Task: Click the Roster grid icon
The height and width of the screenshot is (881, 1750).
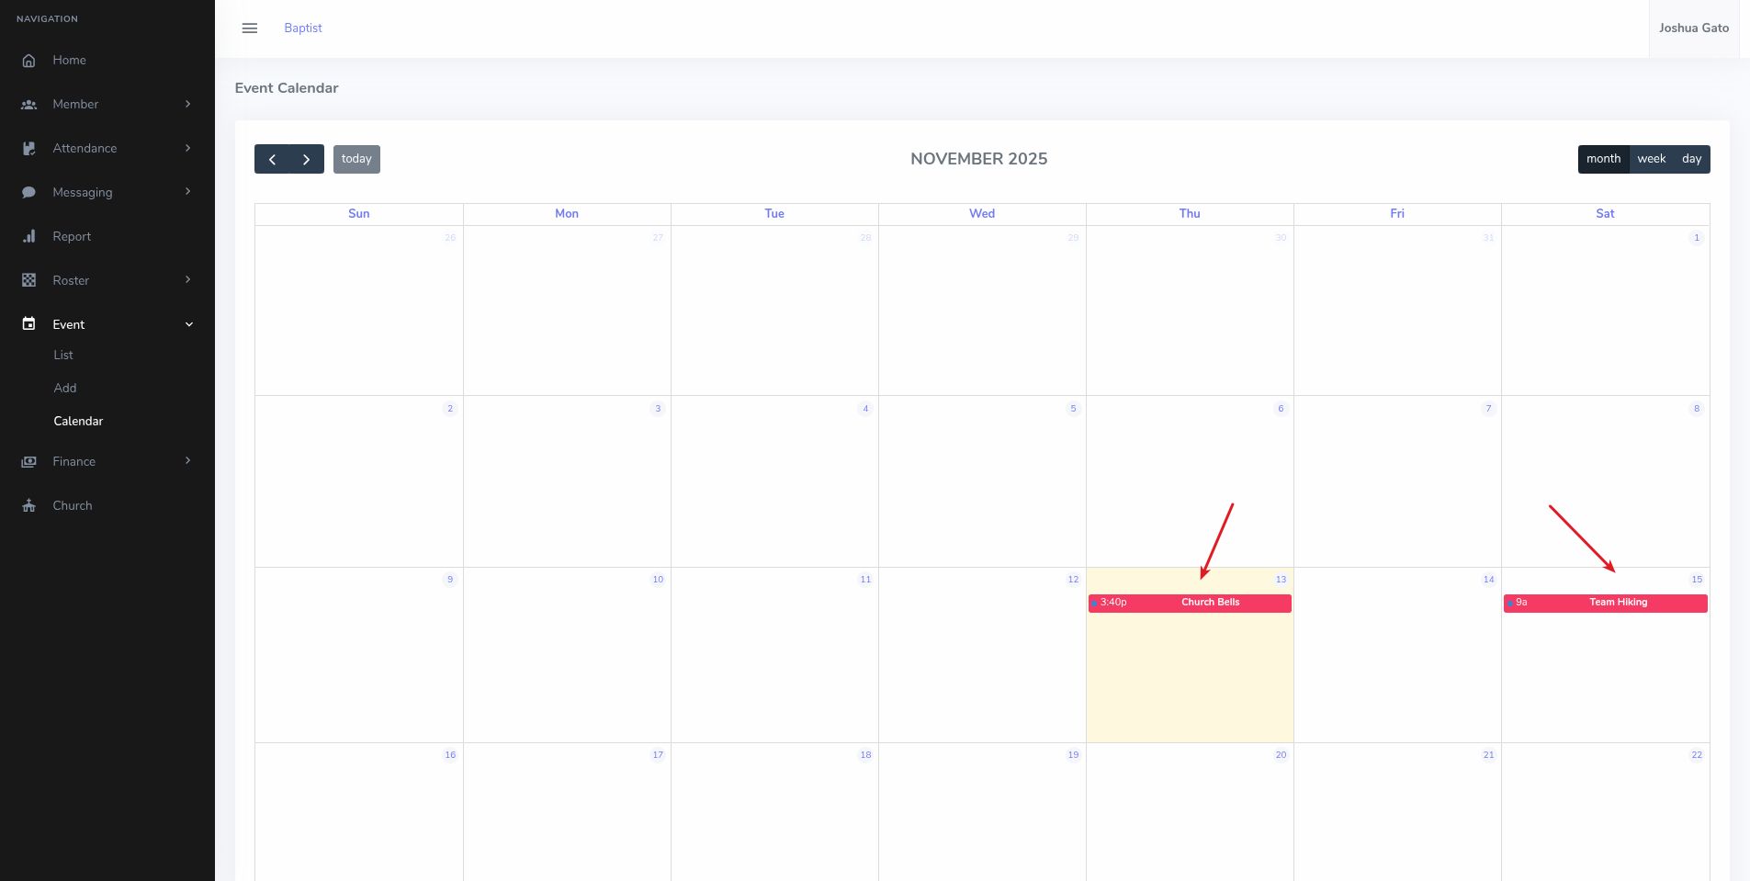Action: [x=29, y=280]
